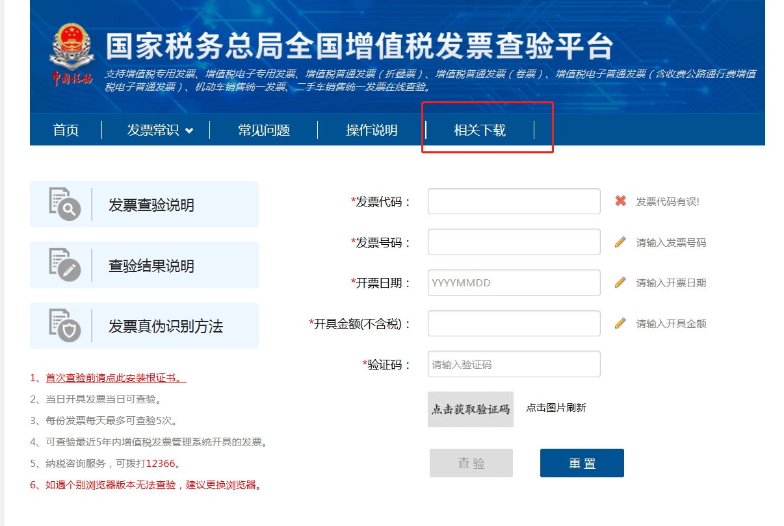The width and height of the screenshot is (784, 526).
Task: Click the 验证码 input box
Action: coord(514,364)
